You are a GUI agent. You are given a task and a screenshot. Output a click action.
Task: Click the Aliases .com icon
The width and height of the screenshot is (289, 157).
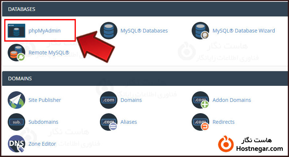point(109,122)
